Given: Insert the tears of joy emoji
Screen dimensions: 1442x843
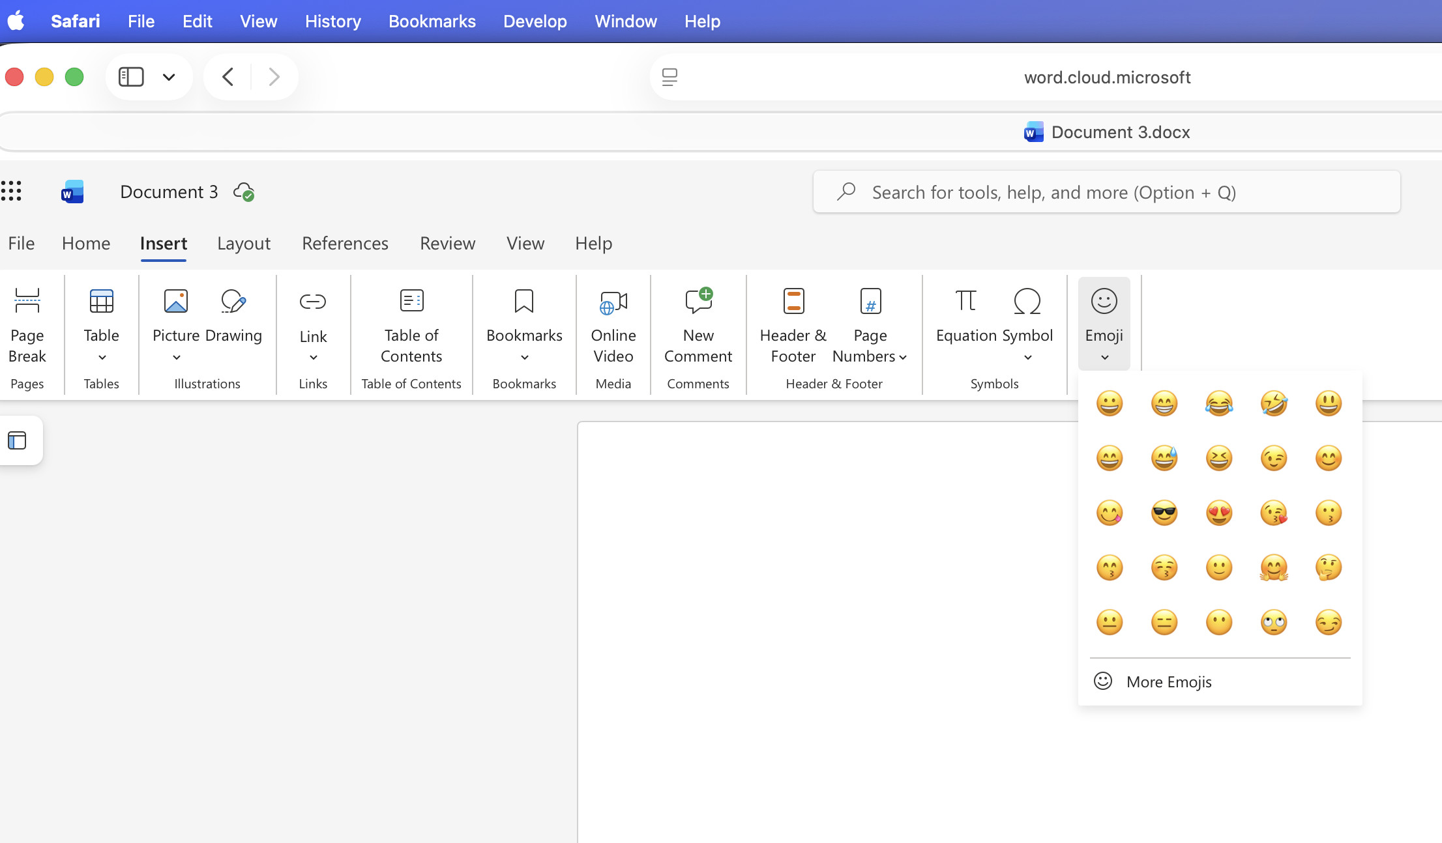Looking at the screenshot, I should (1219, 403).
